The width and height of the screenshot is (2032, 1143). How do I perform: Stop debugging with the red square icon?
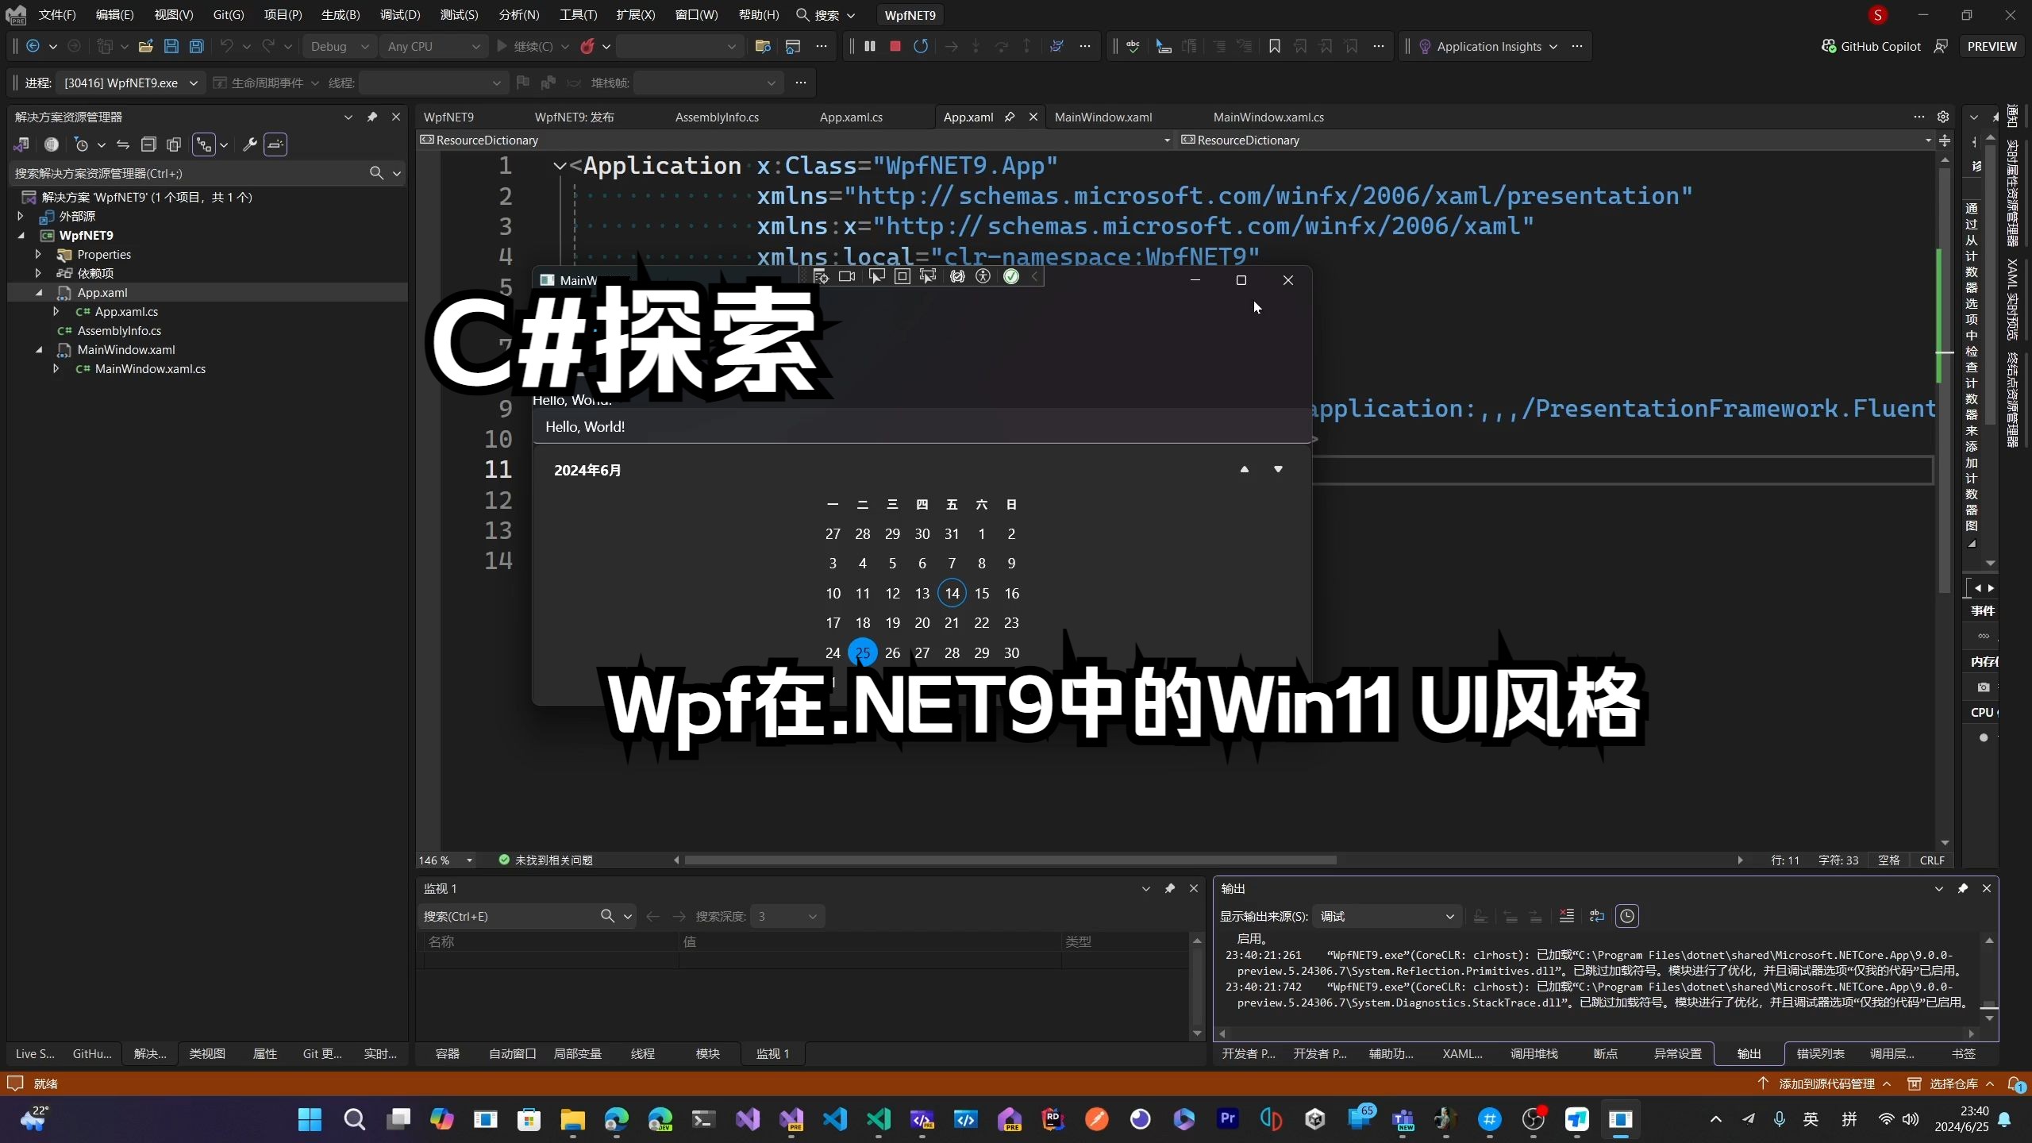coord(895,46)
